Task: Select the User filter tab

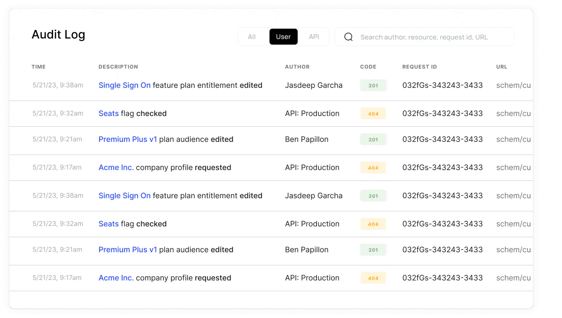Action: click(283, 37)
